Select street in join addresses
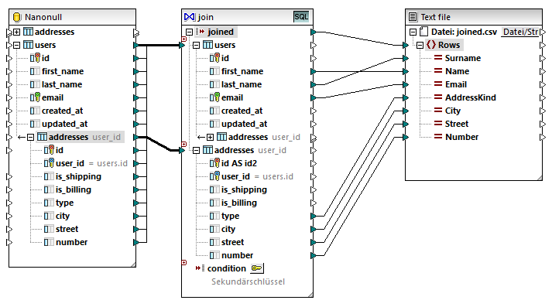This screenshot has height=307, width=552. (232, 242)
